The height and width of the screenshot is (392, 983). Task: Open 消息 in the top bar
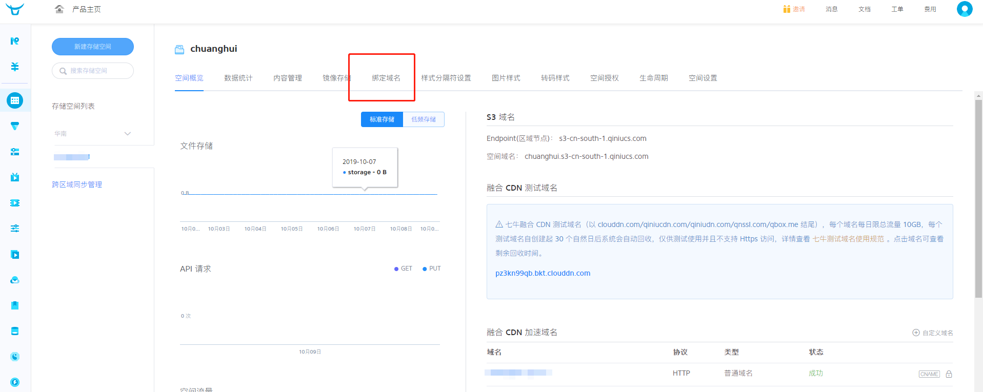click(x=832, y=9)
